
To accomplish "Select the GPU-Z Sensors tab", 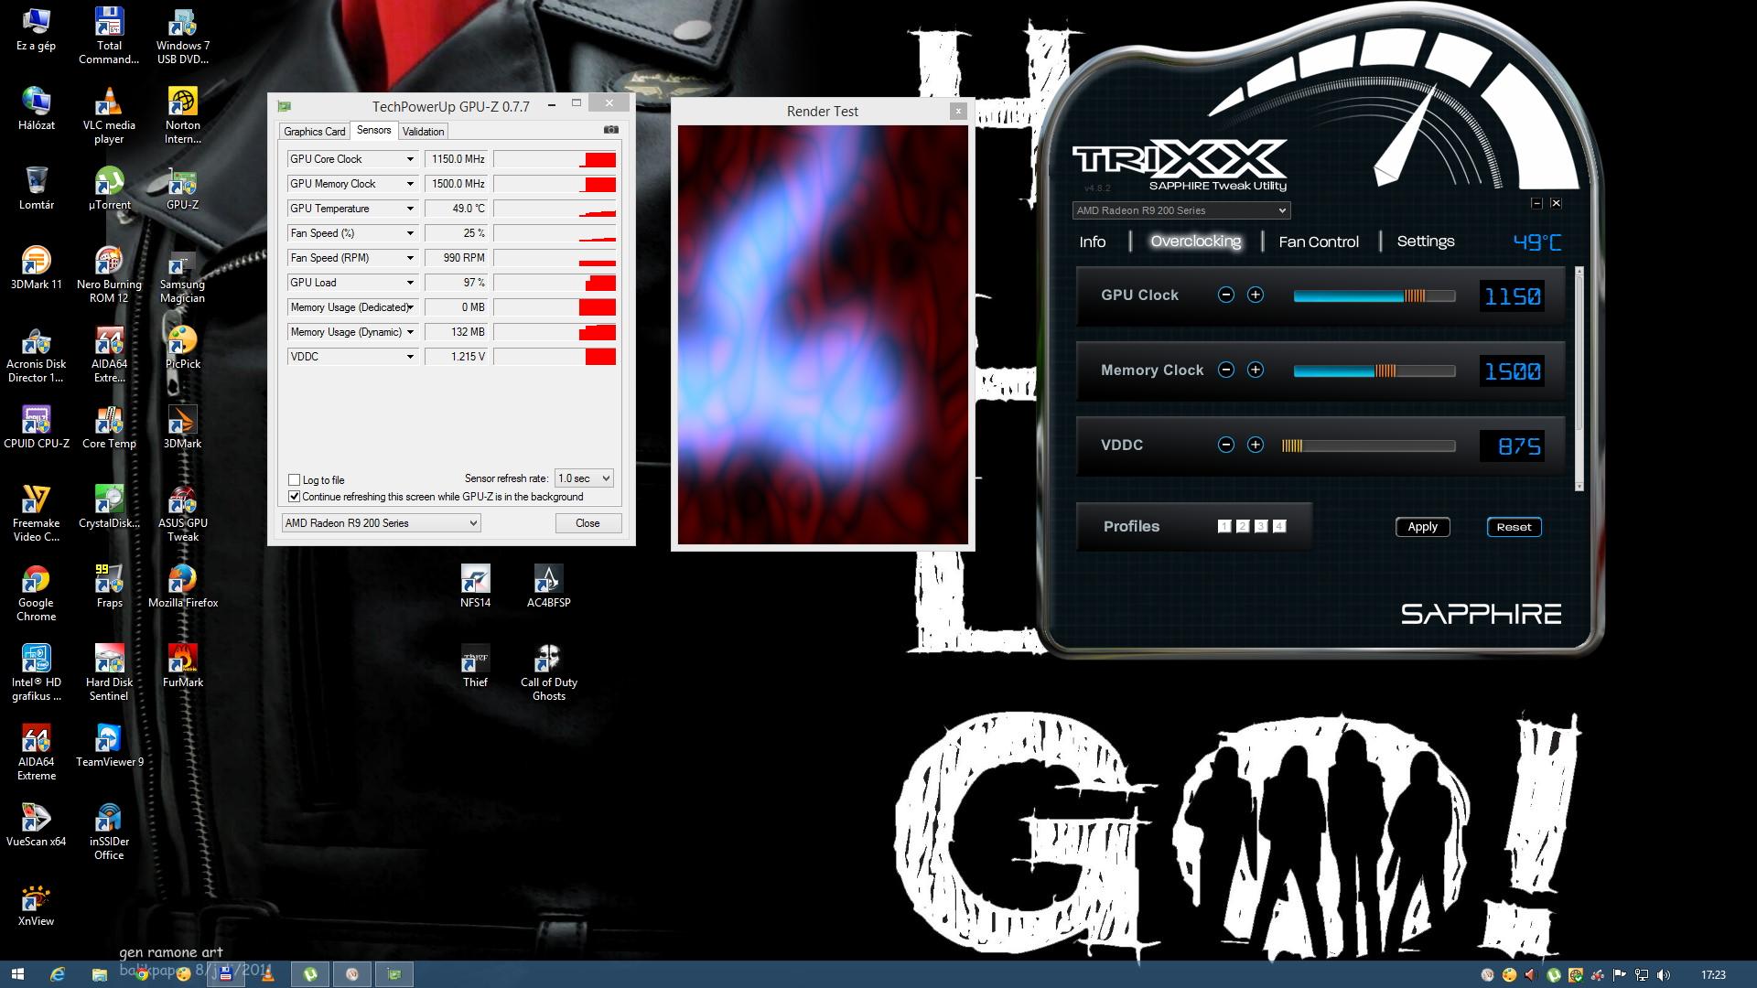I will pyautogui.click(x=373, y=130).
